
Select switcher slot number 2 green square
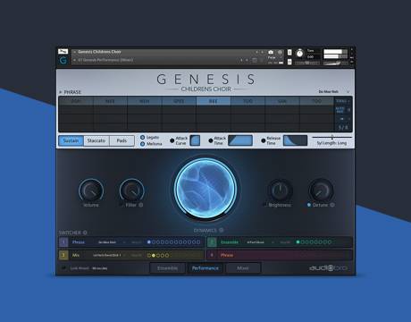click(x=212, y=242)
